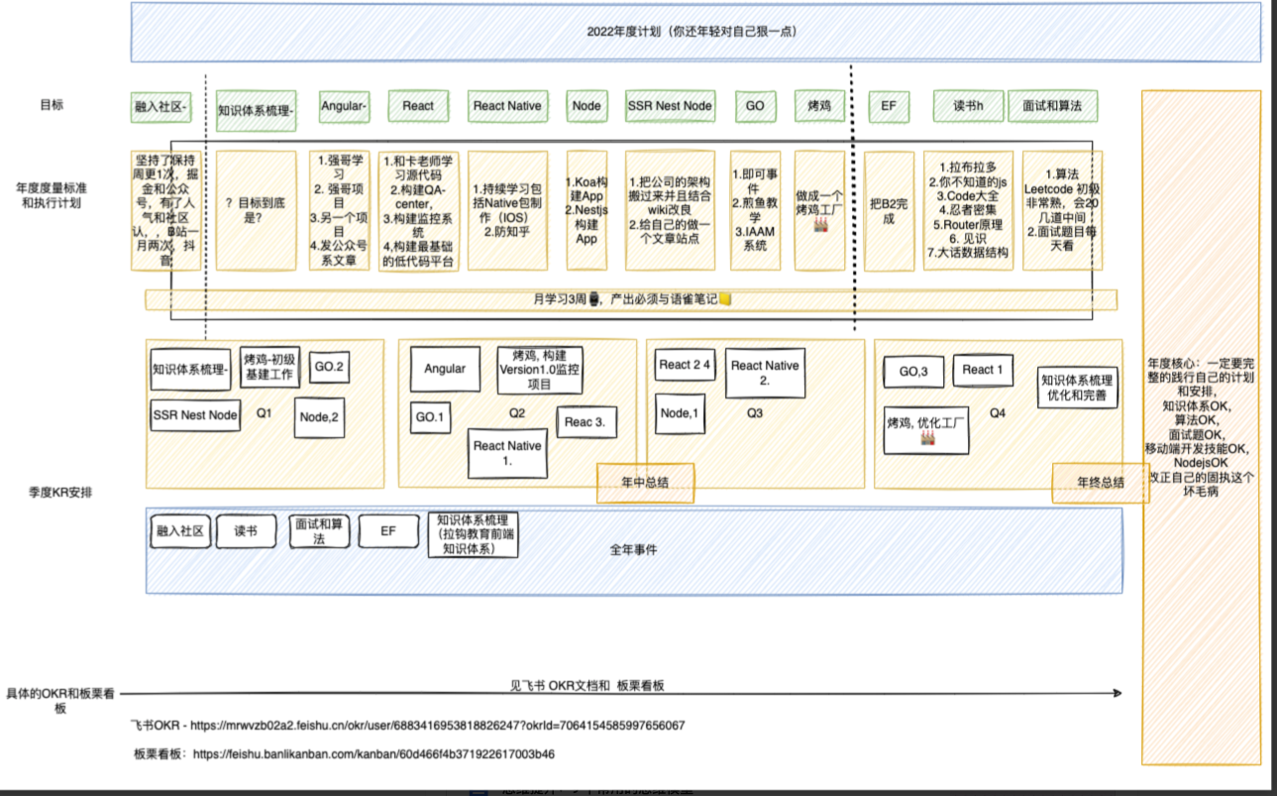Select the 2022年度计划 title banner
1277x796 pixels.
[695, 32]
